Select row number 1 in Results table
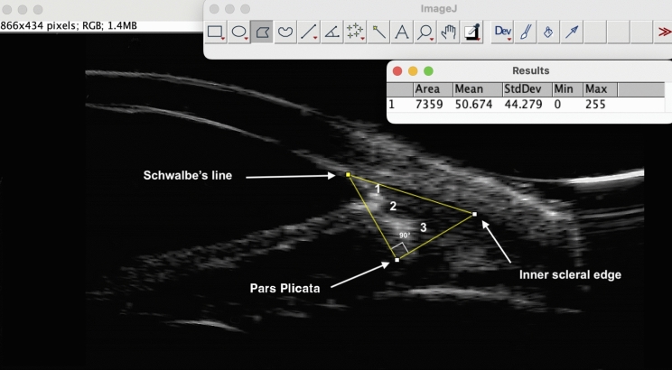 [391, 104]
